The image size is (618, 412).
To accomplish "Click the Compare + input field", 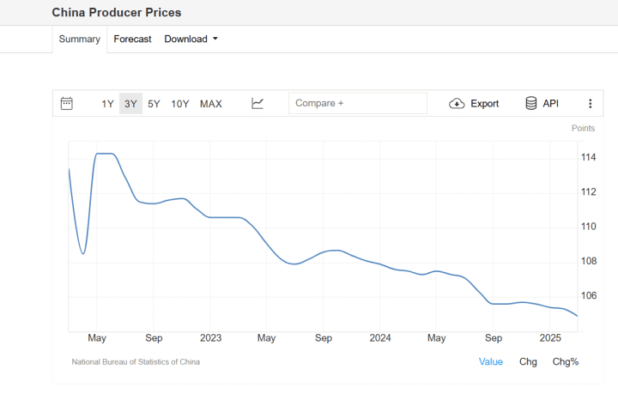I will (357, 104).
